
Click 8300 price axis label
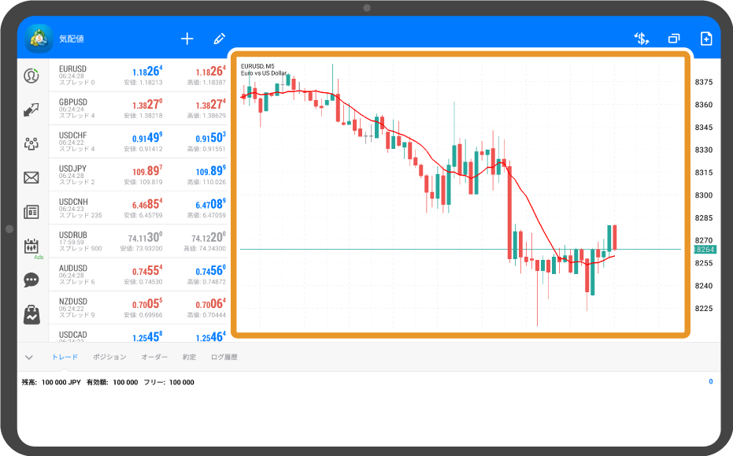[704, 195]
